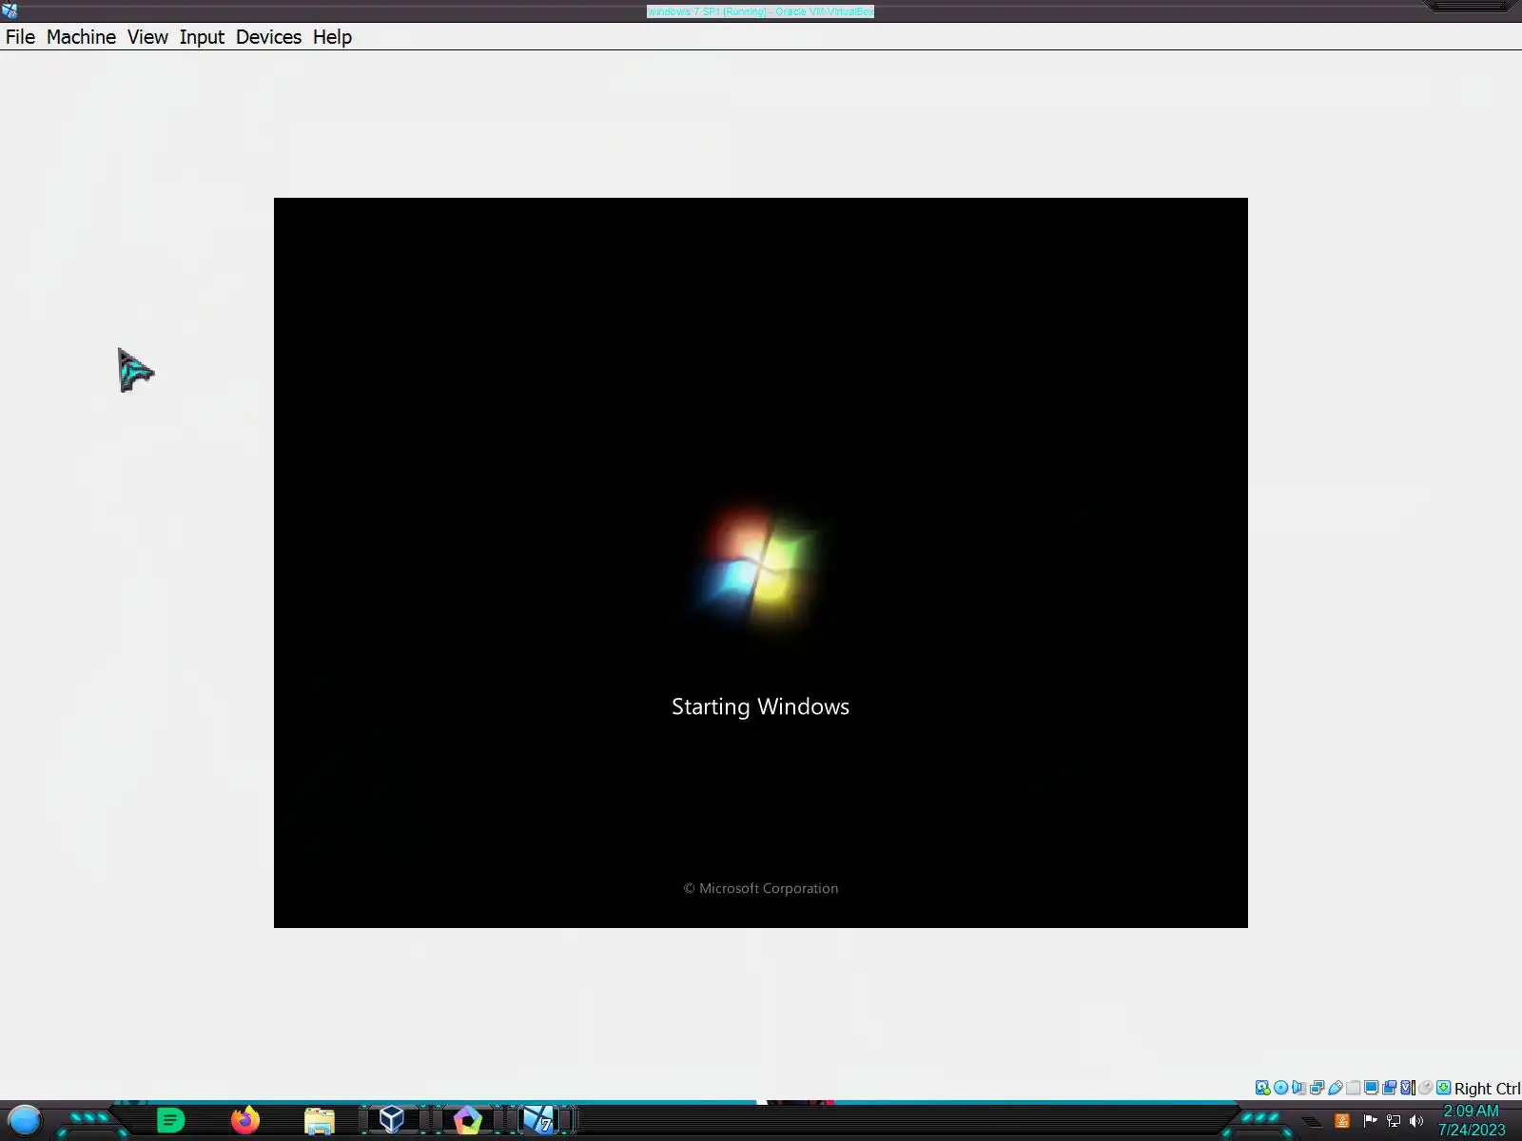Open the File menu
Image resolution: width=1522 pixels, height=1141 pixels.
point(20,37)
